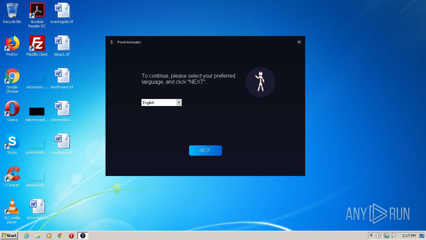Show hidden system tray icons
The width and height of the screenshot is (426, 240).
371,236
